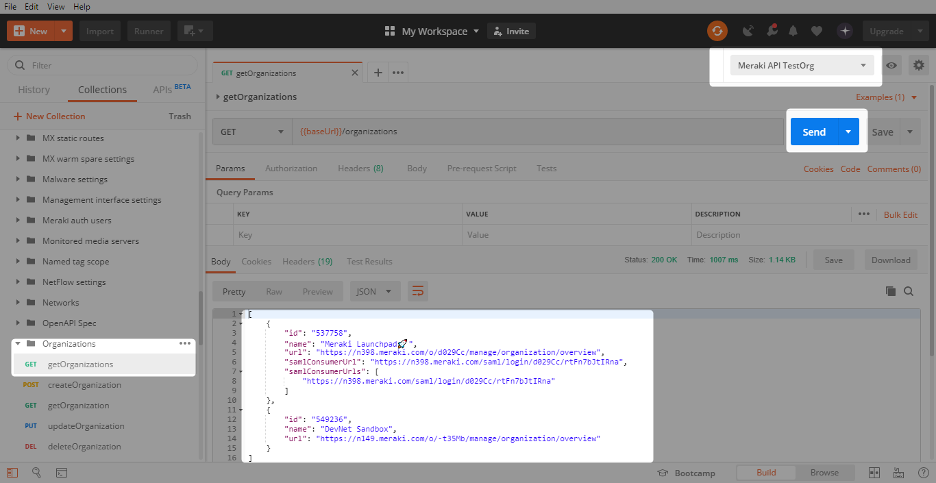Click the workspace grid icon
The width and height of the screenshot is (936, 483).
point(390,31)
